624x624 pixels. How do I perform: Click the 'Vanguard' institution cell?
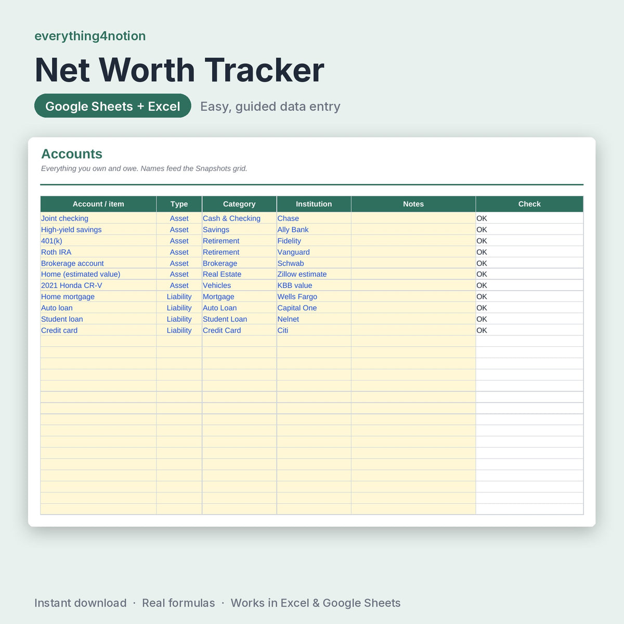(x=314, y=252)
